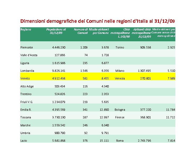Screen dimensions: 191x143
Task: Select the 'Toscana' region cell
Action: pyautogui.click(x=26, y=118)
